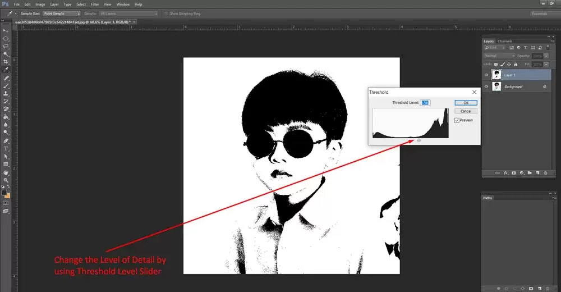Open the Sample Size dropdown
Viewport: 561px width, 292px height.
tap(62, 13)
